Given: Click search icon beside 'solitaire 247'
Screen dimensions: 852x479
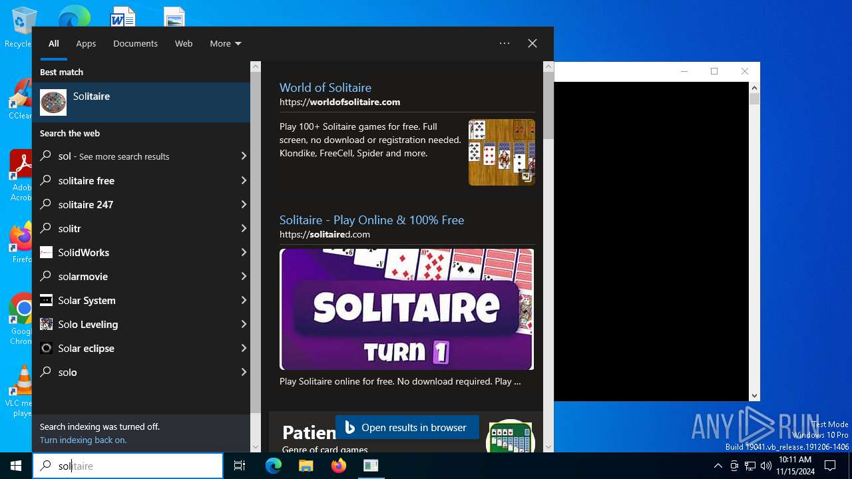Looking at the screenshot, I should [46, 204].
